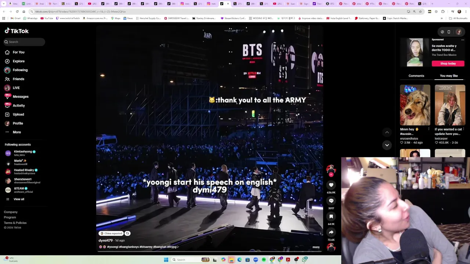This screenshot has width=470, height=264.
Task: Open the TikTok logo home link
Action: pyautogui.click(x=17, y=31)
